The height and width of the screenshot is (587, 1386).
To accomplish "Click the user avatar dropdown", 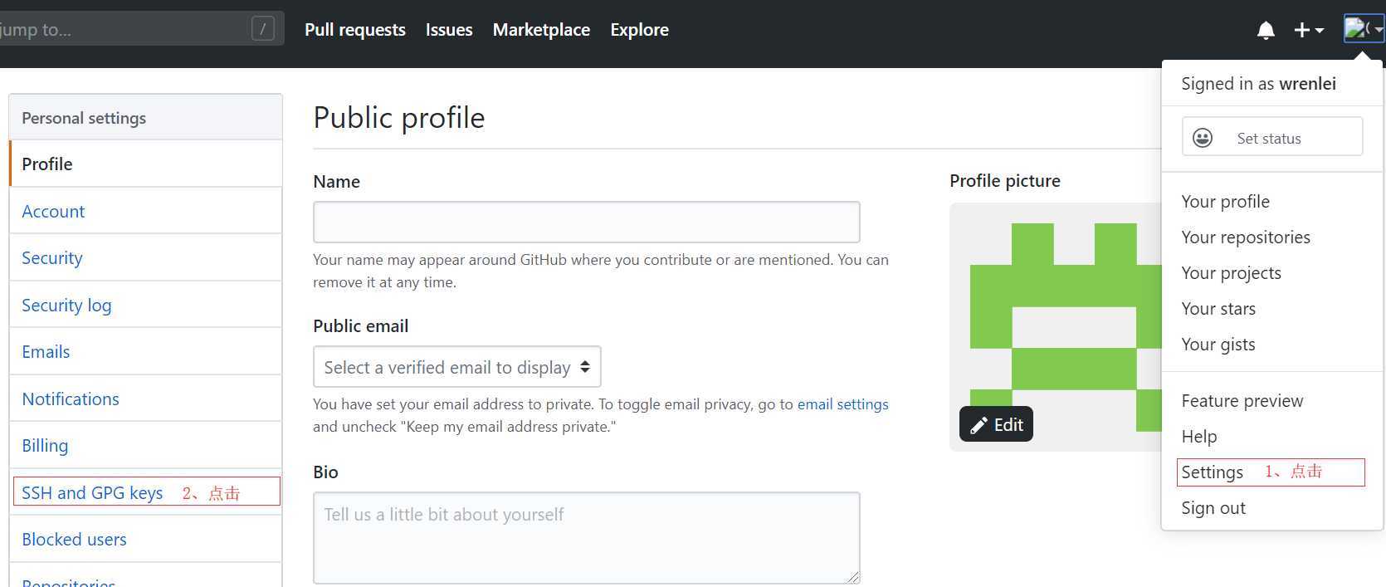I will (1364, 29).
